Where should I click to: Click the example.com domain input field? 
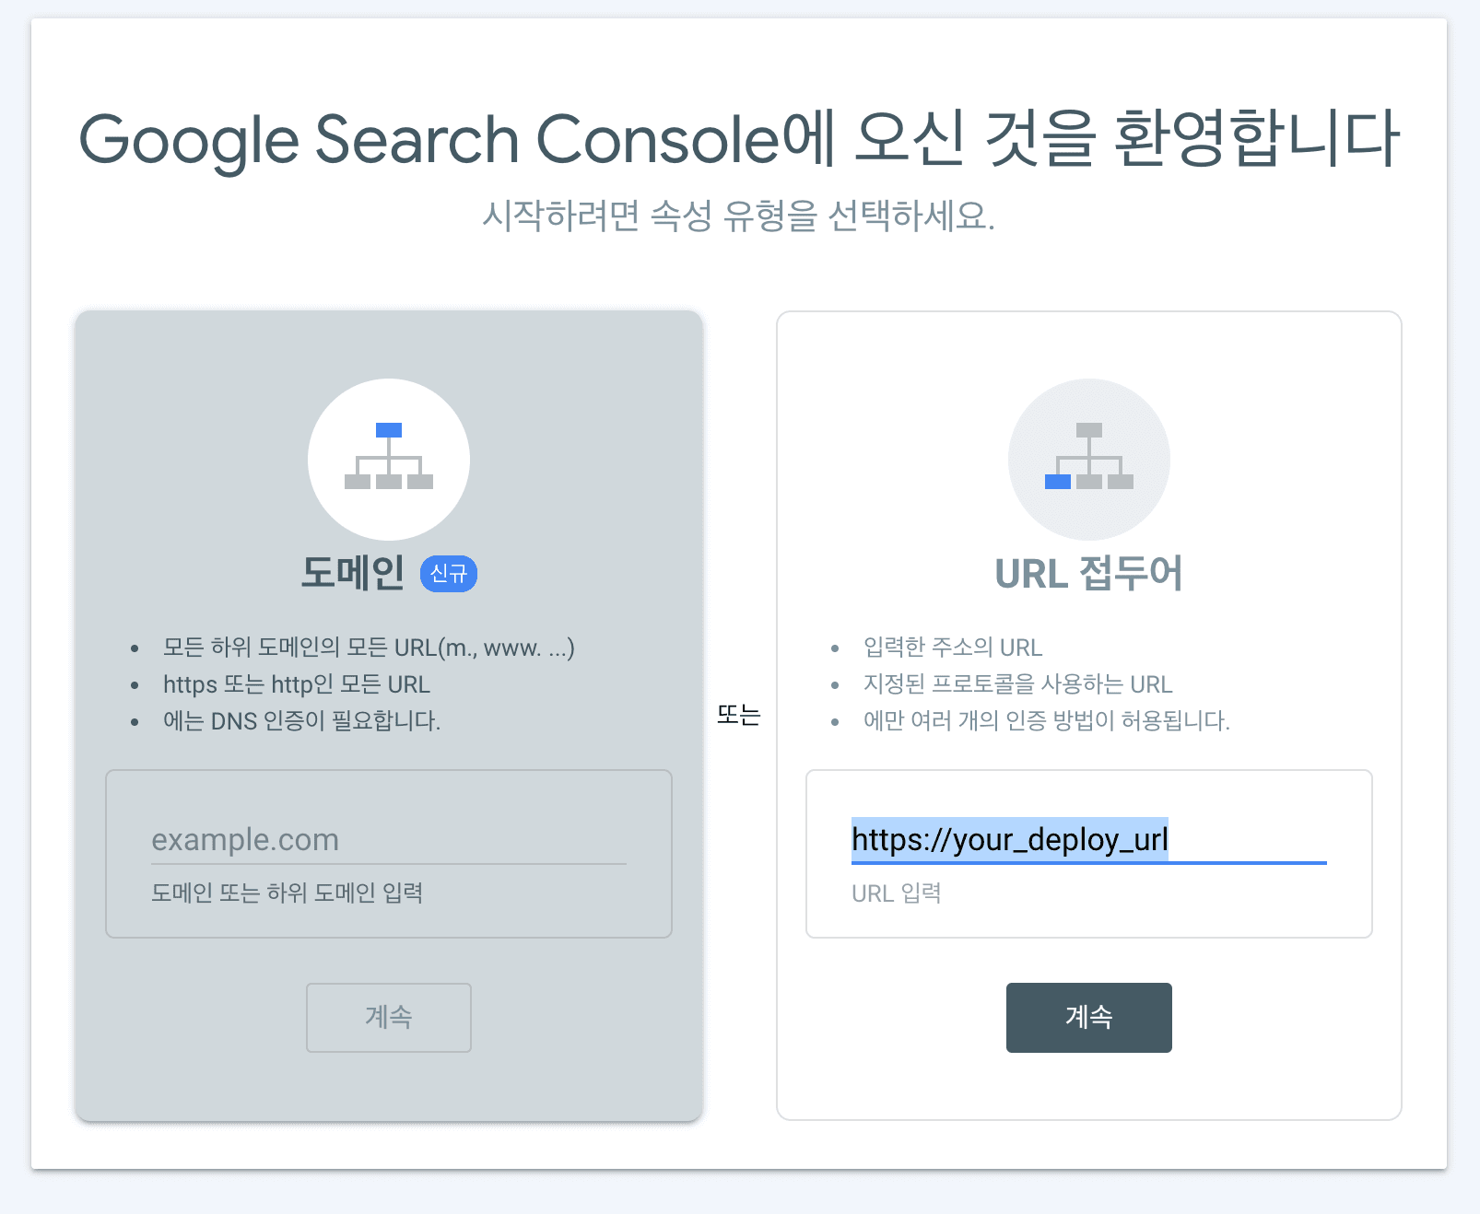[389, 839]
